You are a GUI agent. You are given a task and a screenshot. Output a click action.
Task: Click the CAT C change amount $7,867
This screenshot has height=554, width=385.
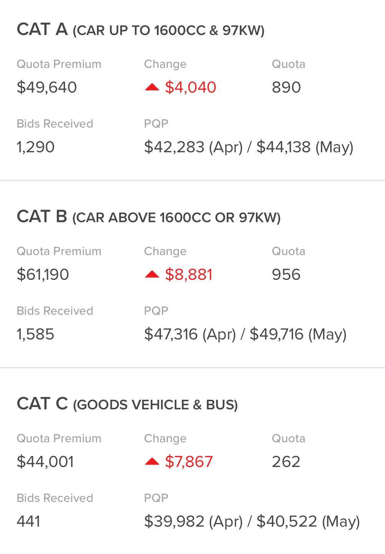pyautogui.click(x=189, y=462)
